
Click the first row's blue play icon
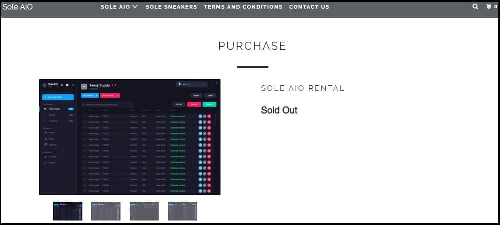click(x=200, y=116)
